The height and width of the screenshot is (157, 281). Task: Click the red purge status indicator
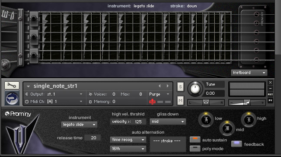pos(152,102)
